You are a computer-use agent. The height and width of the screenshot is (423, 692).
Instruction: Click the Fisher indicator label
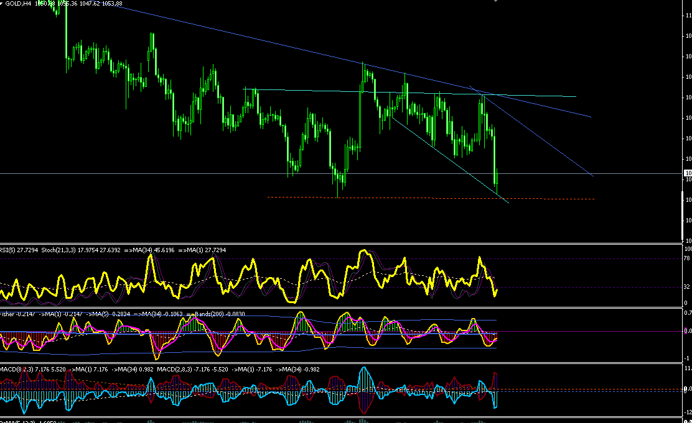coord(7,314)
